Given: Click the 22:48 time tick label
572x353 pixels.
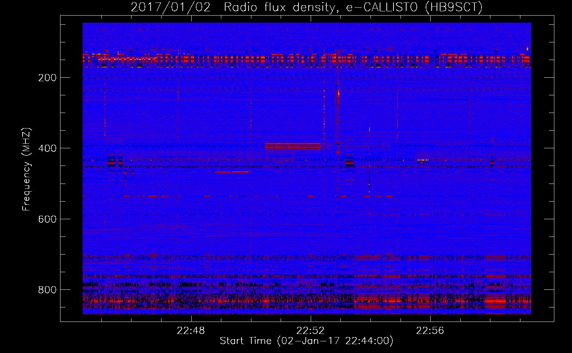Looking at the screenshot, I should coord(191,331).
